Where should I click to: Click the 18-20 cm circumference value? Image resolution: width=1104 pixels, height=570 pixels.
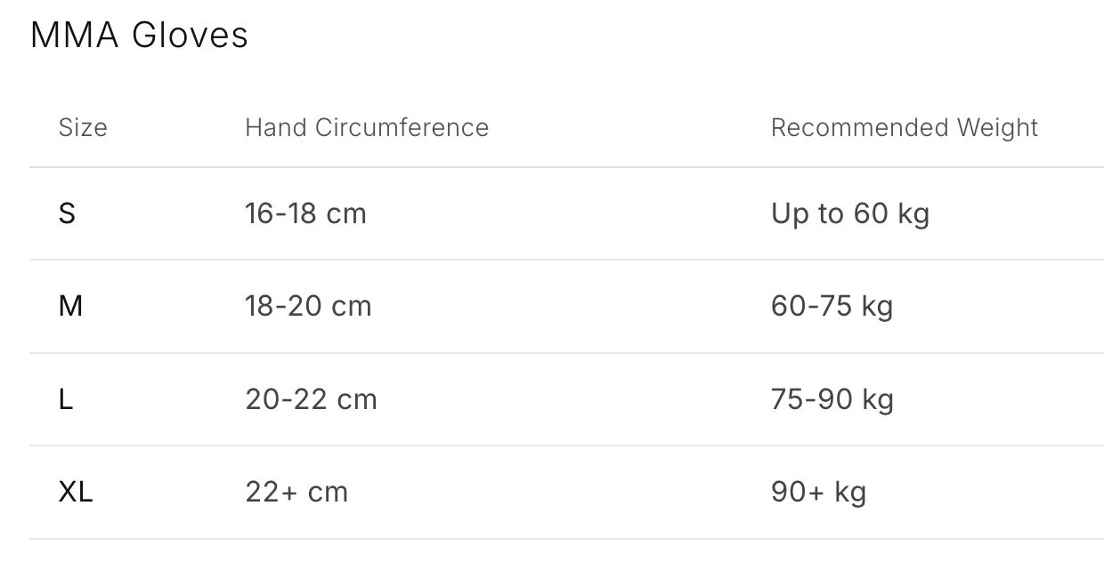coord(308,306)
